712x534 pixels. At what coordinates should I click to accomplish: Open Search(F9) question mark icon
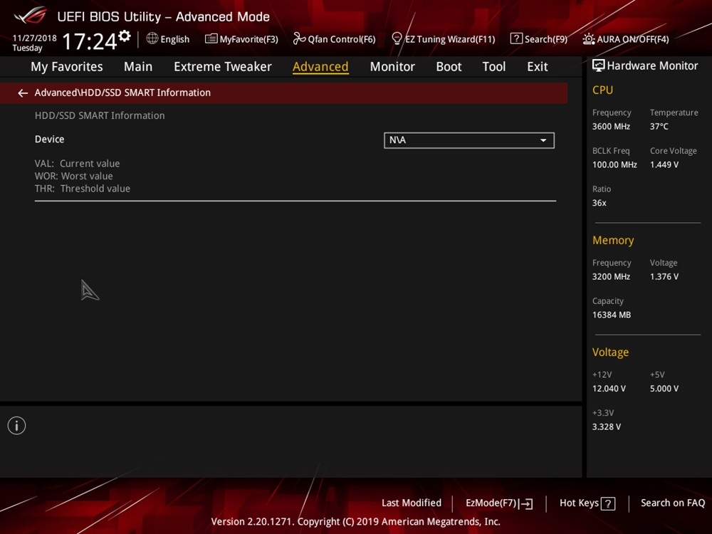point(516,38)
